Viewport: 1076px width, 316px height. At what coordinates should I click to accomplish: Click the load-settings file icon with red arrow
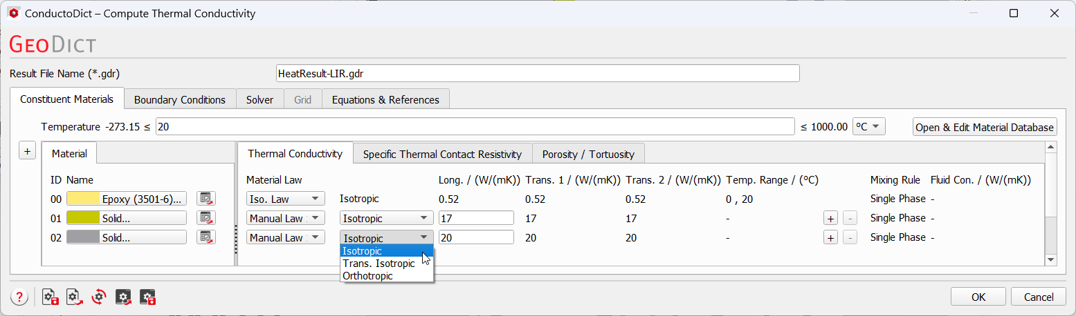point(75,297)
